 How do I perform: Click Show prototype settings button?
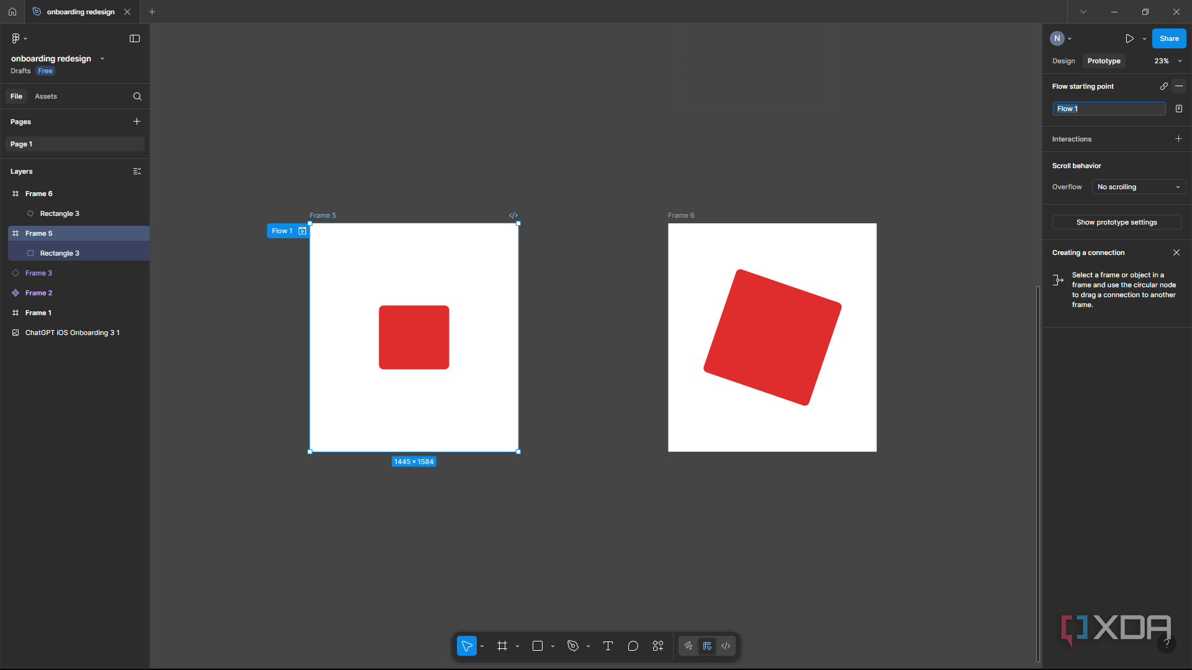[x=1116, y=222]
